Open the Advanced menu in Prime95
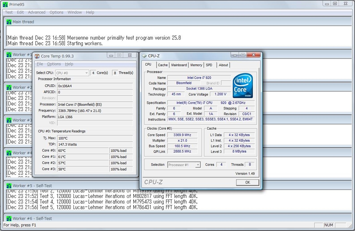Screen dimensions: 355x231 tap(37, 12)
